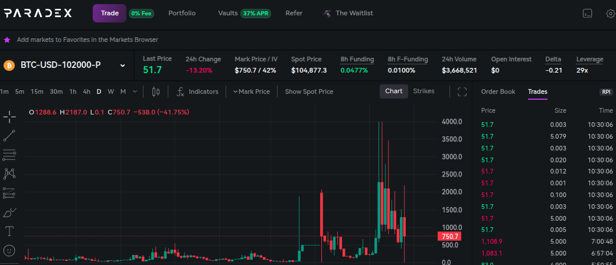Toggle Show Spot Price on chart
616x265 pixels.
[x=309, y=91]
